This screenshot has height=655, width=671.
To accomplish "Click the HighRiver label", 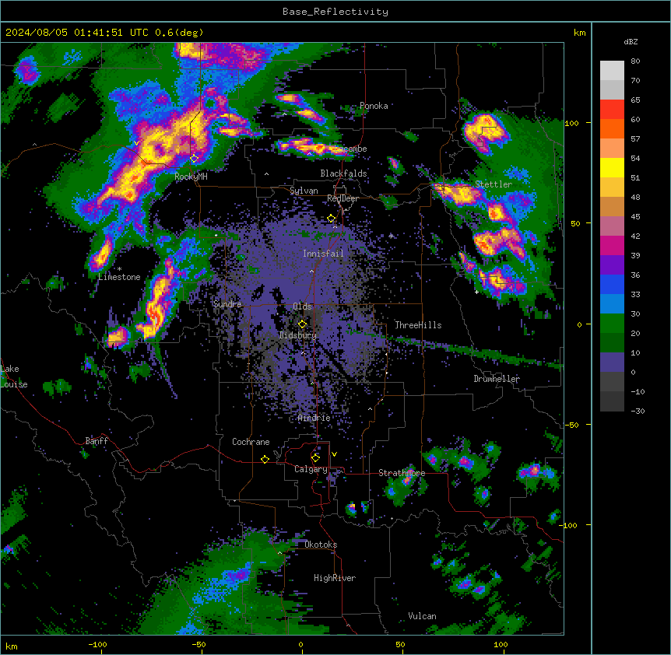I will pos(335,578).
